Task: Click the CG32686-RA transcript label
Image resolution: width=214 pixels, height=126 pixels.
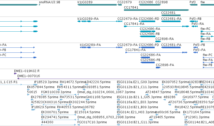Action: tap(150, 29)
